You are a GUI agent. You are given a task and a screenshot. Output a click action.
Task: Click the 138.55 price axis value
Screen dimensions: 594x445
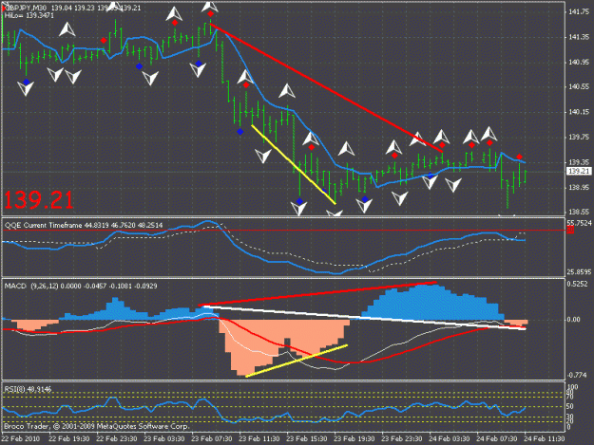pyautogui.click(x=579, y=213)
